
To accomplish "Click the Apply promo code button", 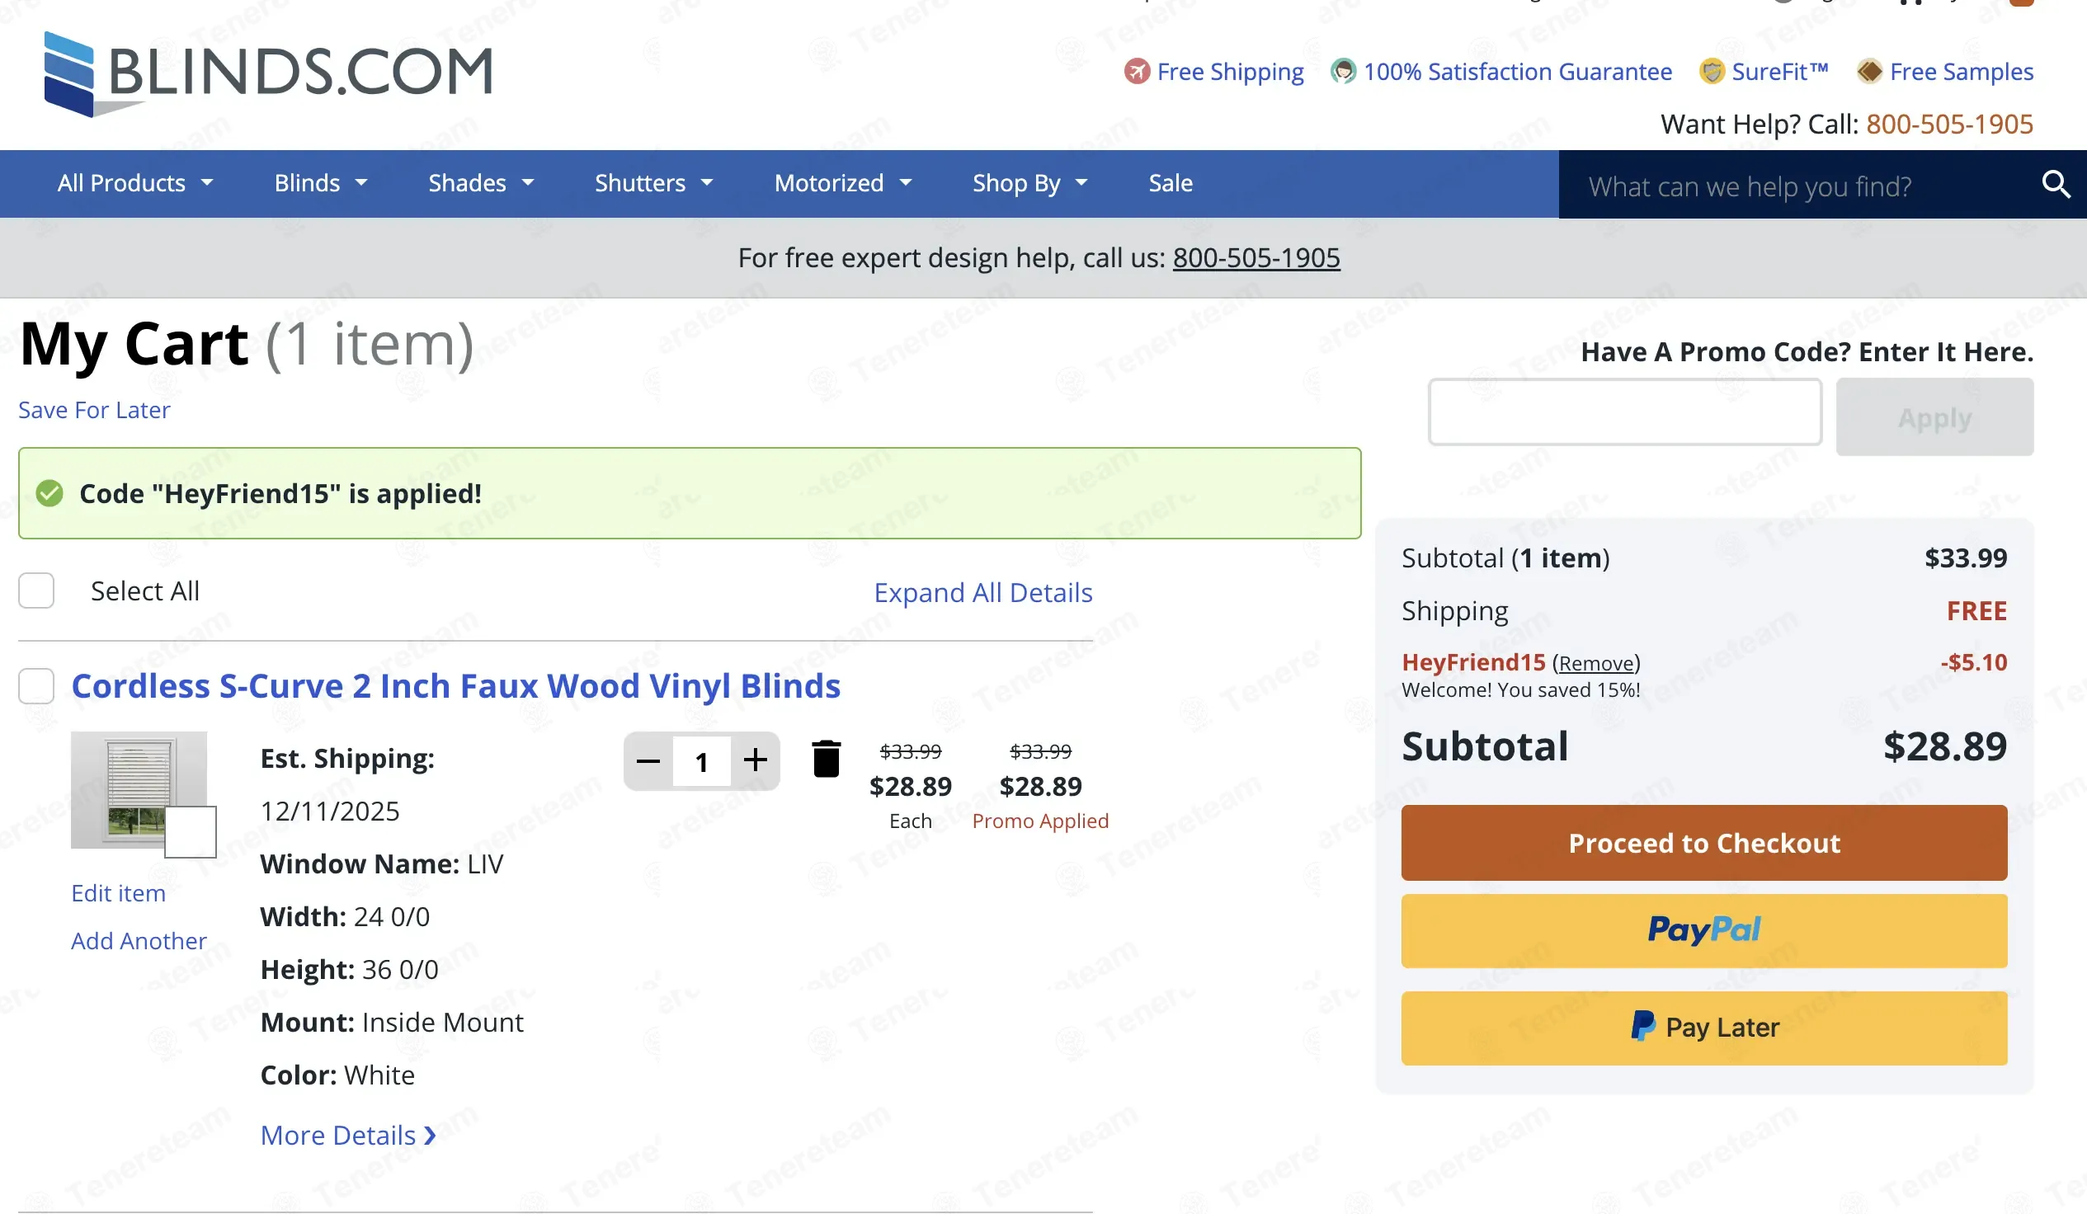I will point(1934,416).
